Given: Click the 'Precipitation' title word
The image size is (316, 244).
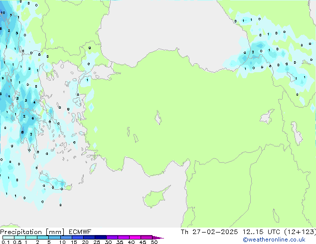Looking at the screenshot, I should pyautogui.click(x=21, y=232).
